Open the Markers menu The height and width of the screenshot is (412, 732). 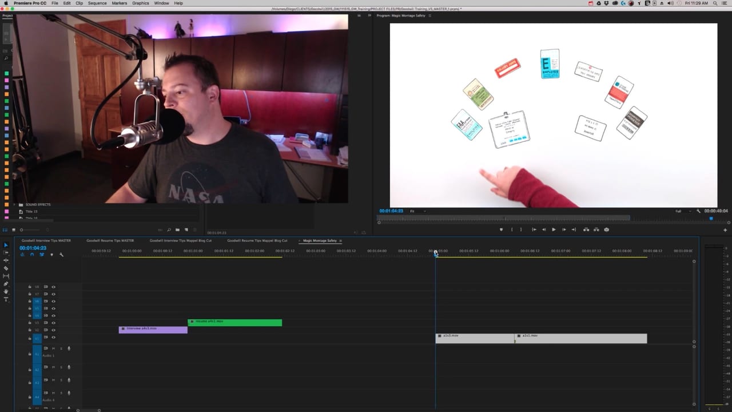[120, 3]
